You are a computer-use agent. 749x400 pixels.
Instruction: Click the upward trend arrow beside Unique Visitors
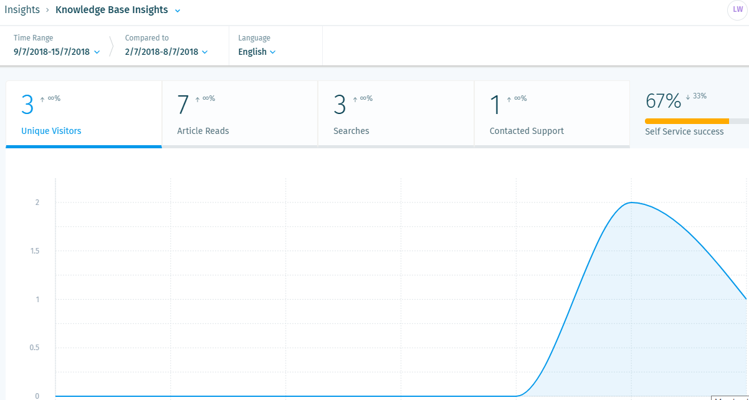pos(42,99)
